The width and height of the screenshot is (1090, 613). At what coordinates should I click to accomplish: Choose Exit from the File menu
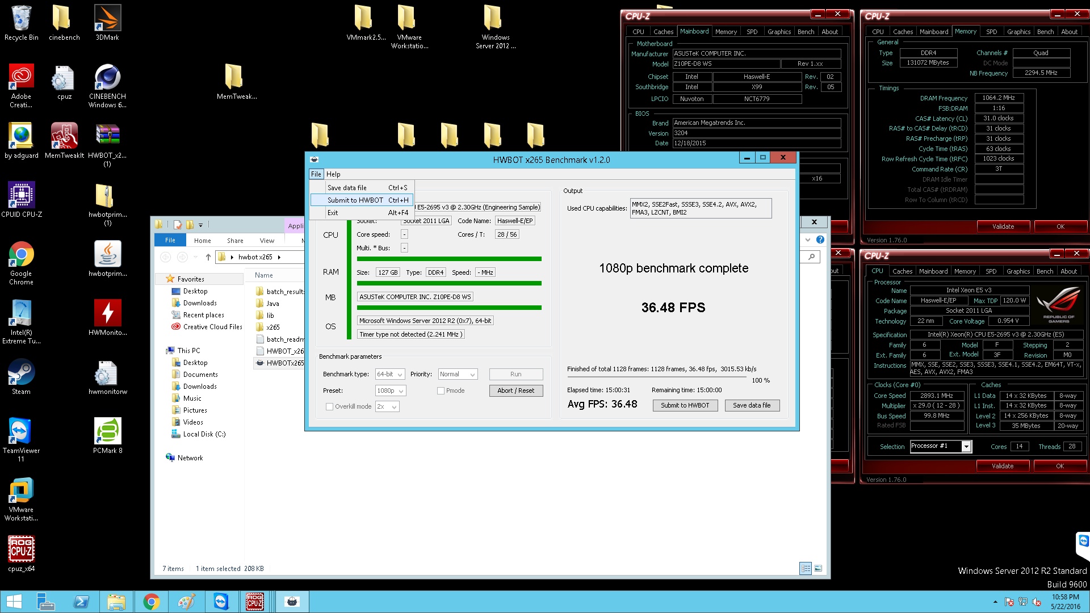coord(362,213)
